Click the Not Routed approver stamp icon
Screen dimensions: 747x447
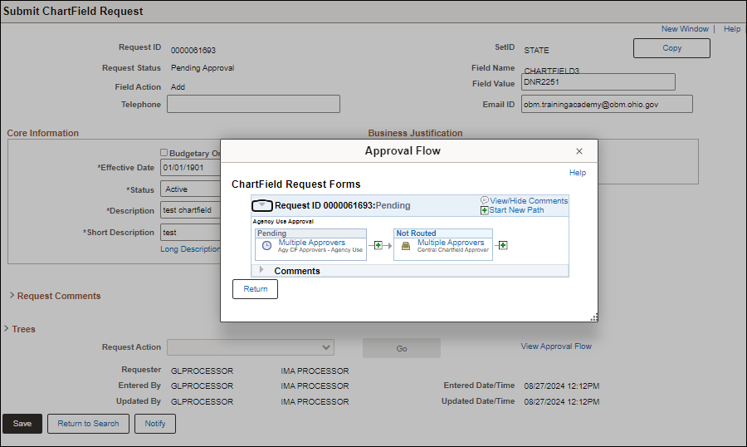[x=406, y=247]
